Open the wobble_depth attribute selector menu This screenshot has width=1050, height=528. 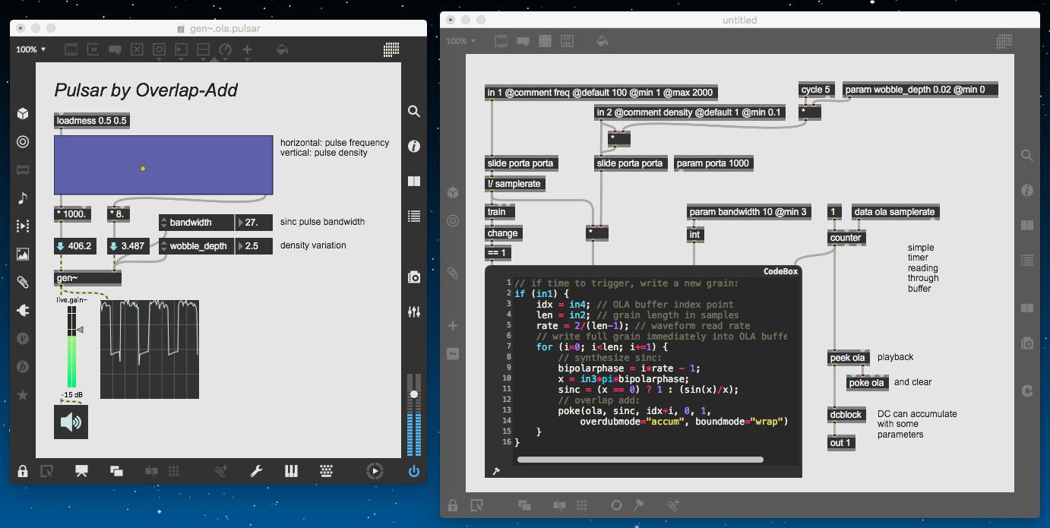pyautogui.click(x=163, y=246)
